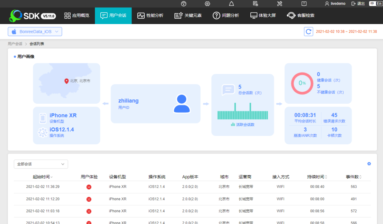The image size is (383, 224).
Task: Sort the table by 持续时间 column
Action: tap(317, 177)
